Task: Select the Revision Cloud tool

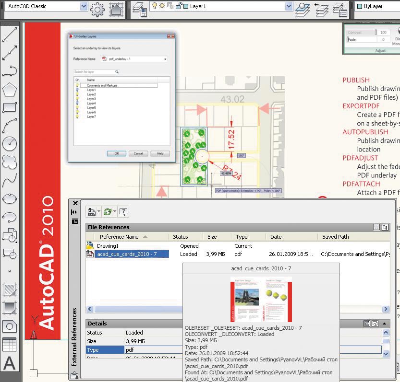Action: pos(10,162)
